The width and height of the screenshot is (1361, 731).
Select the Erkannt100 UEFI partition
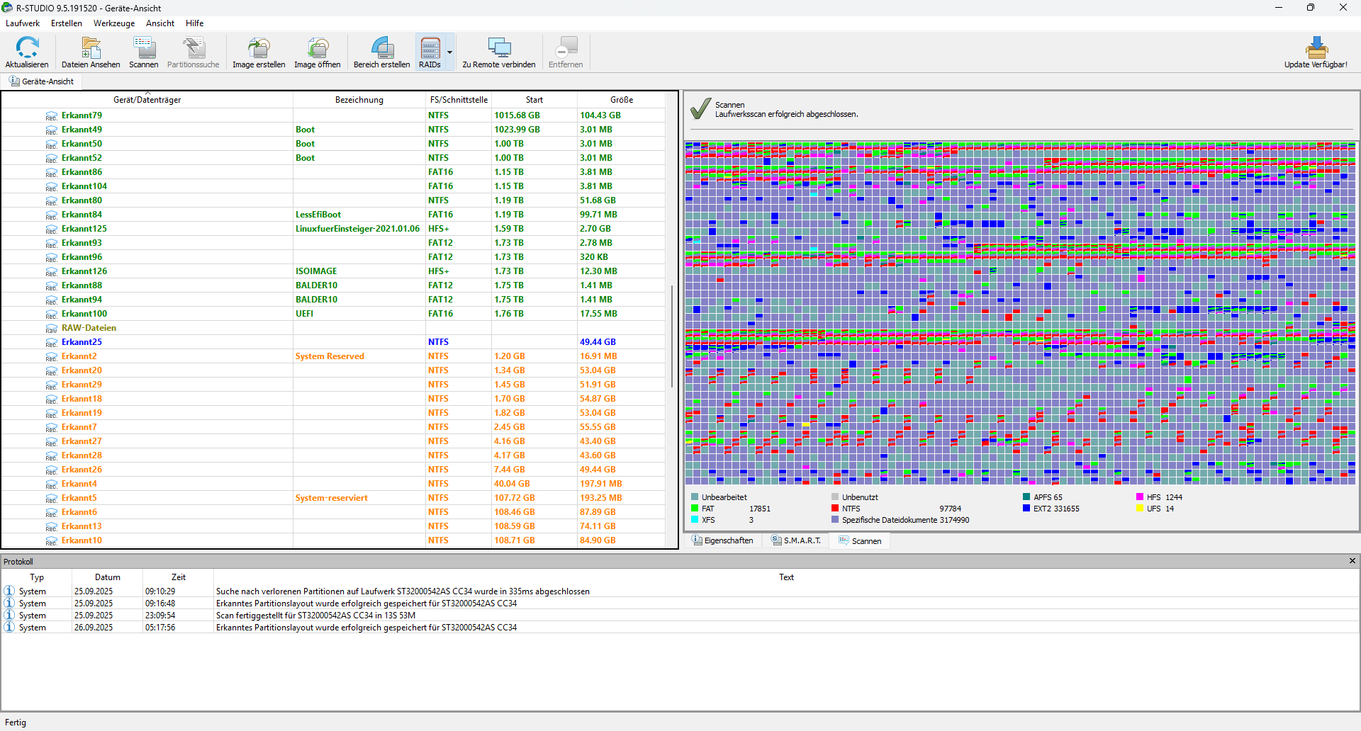tap(333, 314)
